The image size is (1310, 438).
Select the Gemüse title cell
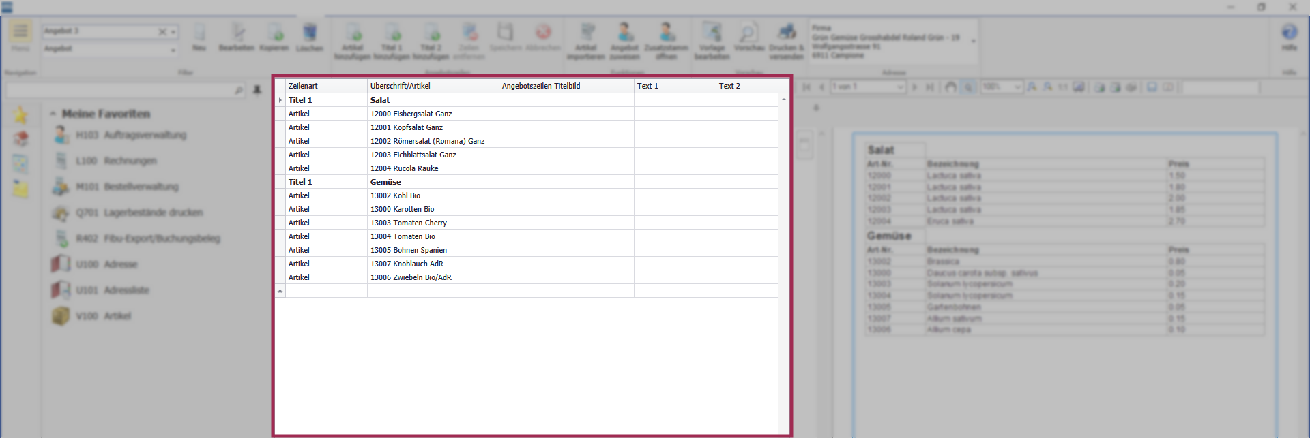pyautogui.click(x=433, y=182)
